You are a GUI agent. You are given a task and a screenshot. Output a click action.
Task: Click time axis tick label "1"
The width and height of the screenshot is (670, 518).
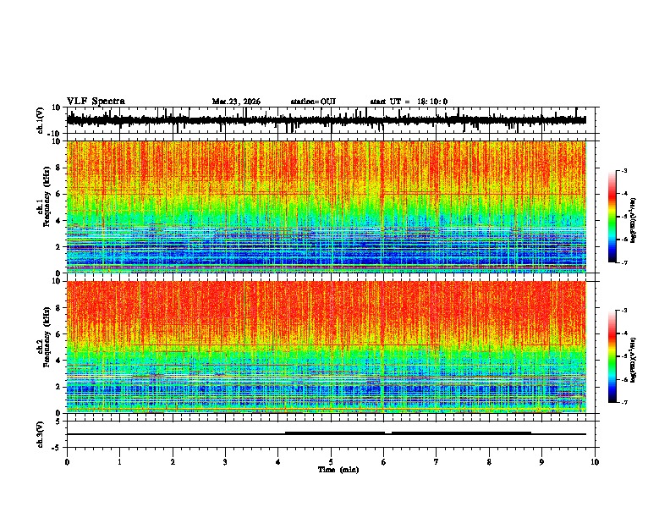point(119,462)
